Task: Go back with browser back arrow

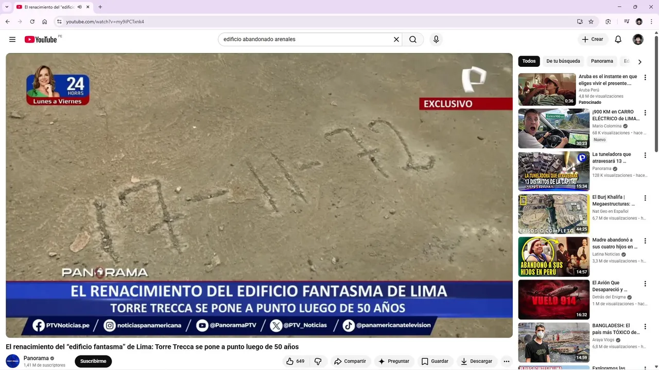Action: [x=7, y=22]
